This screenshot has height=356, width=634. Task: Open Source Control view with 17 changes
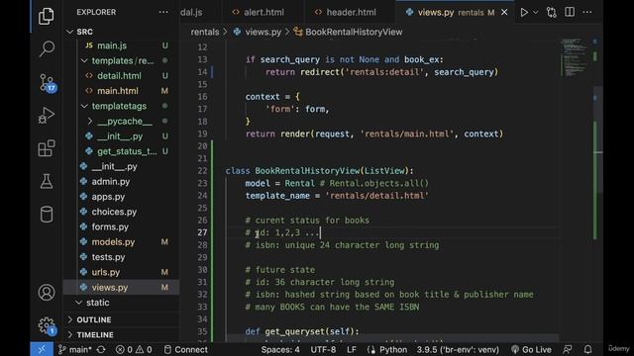[48, 83]
